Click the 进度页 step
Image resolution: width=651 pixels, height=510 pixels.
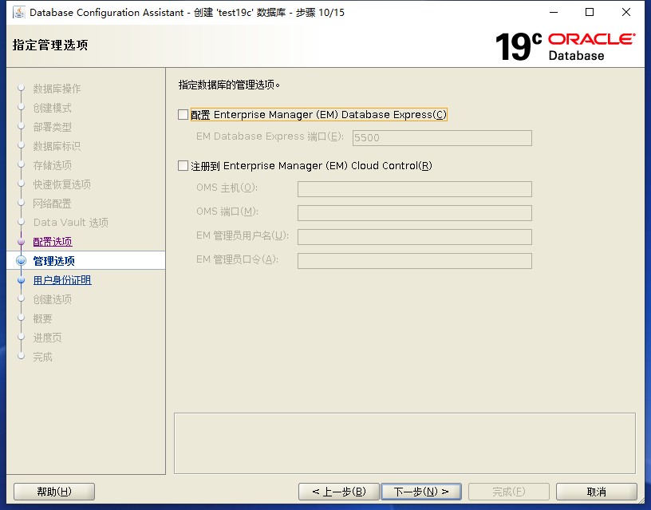pyautogui.click(x=47, y=338)
